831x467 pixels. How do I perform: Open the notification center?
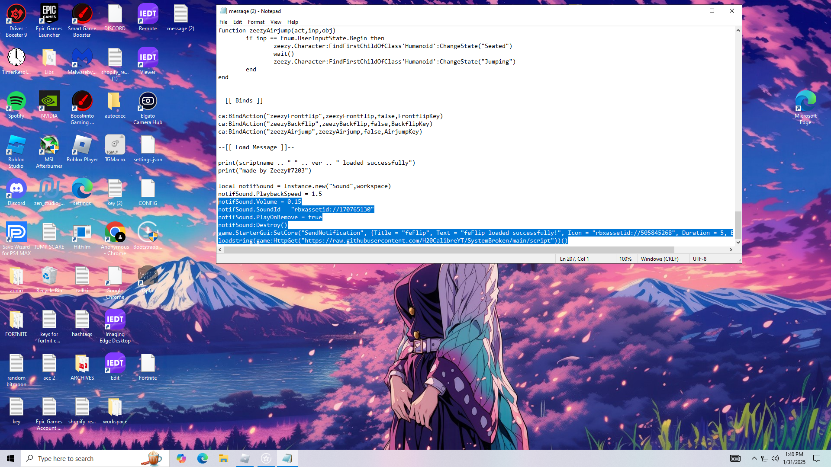(817, 458)
